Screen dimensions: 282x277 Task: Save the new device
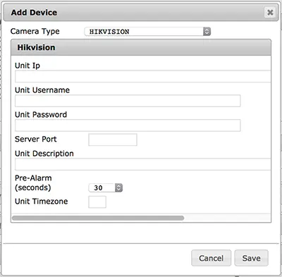(x=252, y=258)
